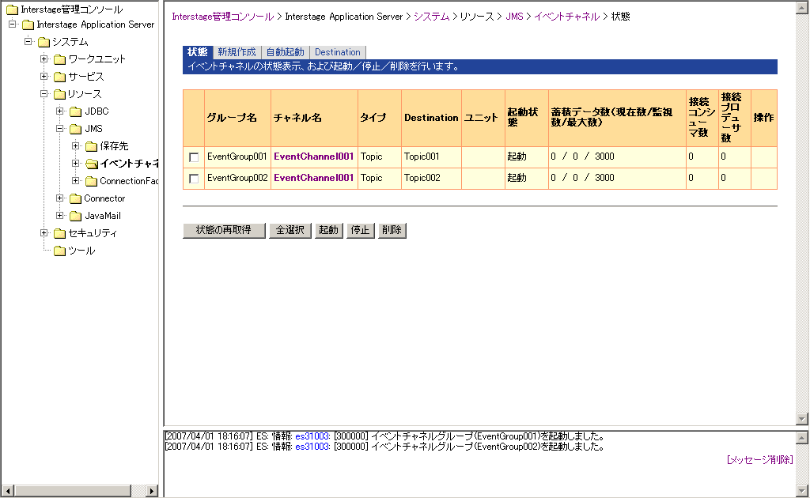Viewport: 810px width, 498px height.
Task: Expand the 保存先 tree node
Action: 75,146
